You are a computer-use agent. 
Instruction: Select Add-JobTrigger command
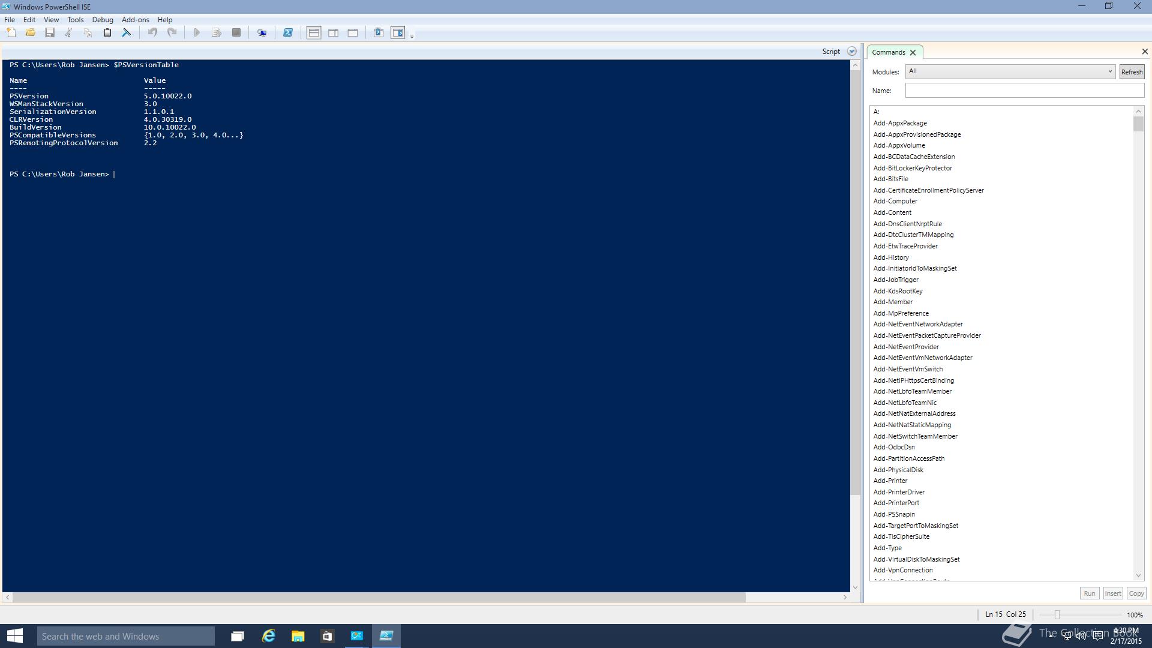click(896, 280)
